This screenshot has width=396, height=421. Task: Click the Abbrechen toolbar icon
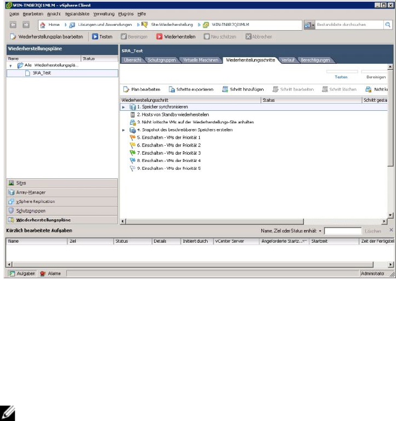[249, 37]
